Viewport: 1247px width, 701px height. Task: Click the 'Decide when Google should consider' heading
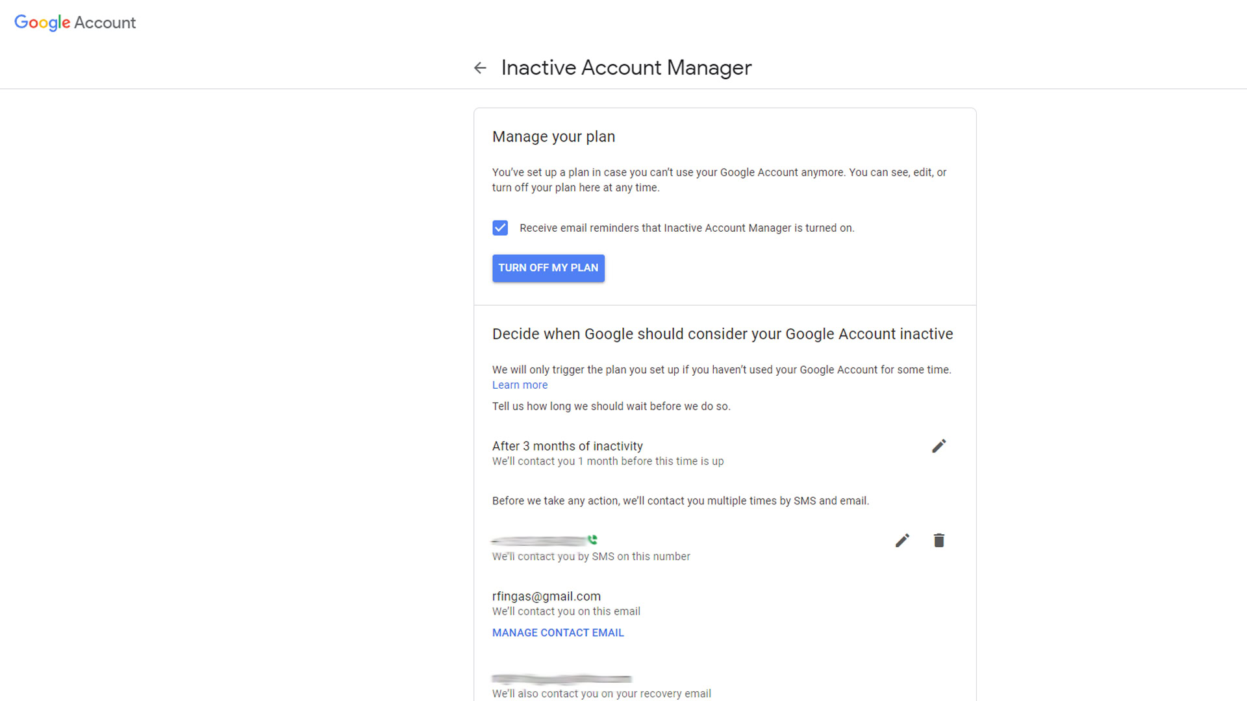tap(722, 334)
